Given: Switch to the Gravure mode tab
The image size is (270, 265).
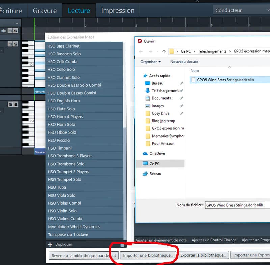Looking at the screenshot, I should click(x=45, y=10).
